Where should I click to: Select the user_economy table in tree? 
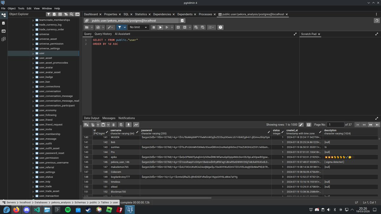pos(48,110)
